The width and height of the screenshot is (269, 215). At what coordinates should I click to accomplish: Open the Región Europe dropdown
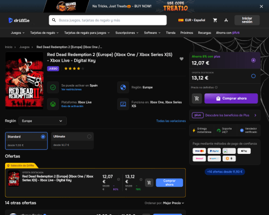pos(42,121)
